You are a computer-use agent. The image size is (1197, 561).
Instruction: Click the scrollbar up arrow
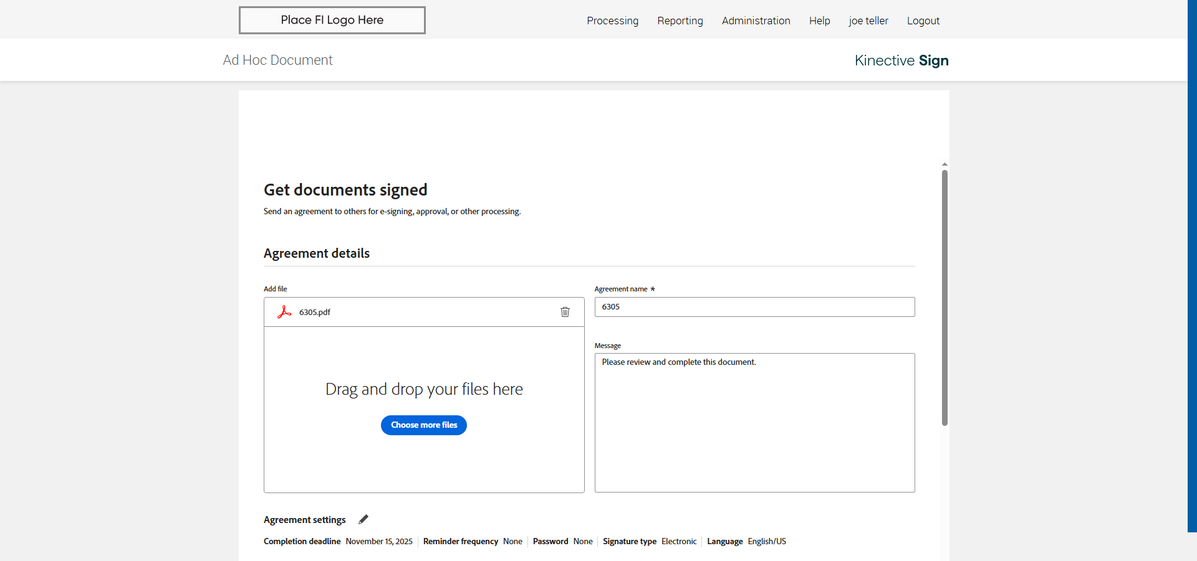click(945, 164)
